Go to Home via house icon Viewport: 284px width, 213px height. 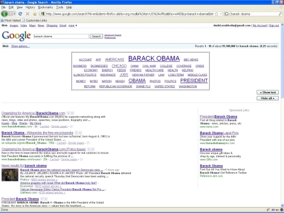35,14
